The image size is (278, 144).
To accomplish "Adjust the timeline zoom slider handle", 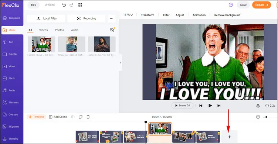I will [266, 117].
